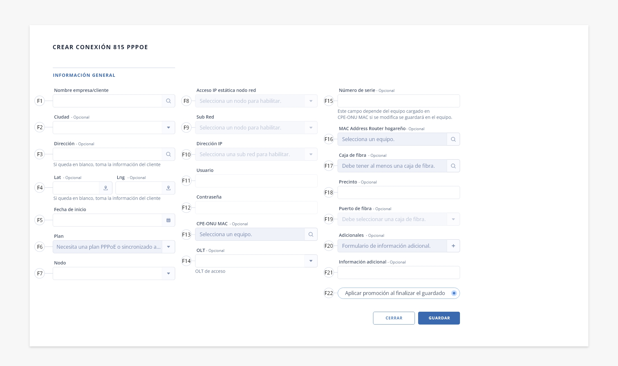Focus the Dirección input field
618x366 pixels.
tap(108, 154)
